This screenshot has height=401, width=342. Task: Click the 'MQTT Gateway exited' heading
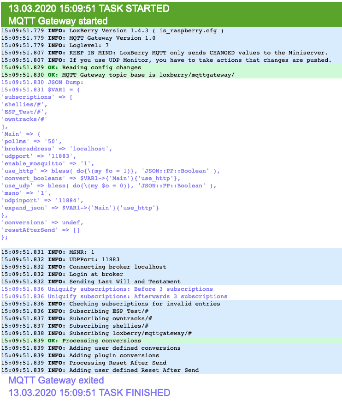point(56,380)
